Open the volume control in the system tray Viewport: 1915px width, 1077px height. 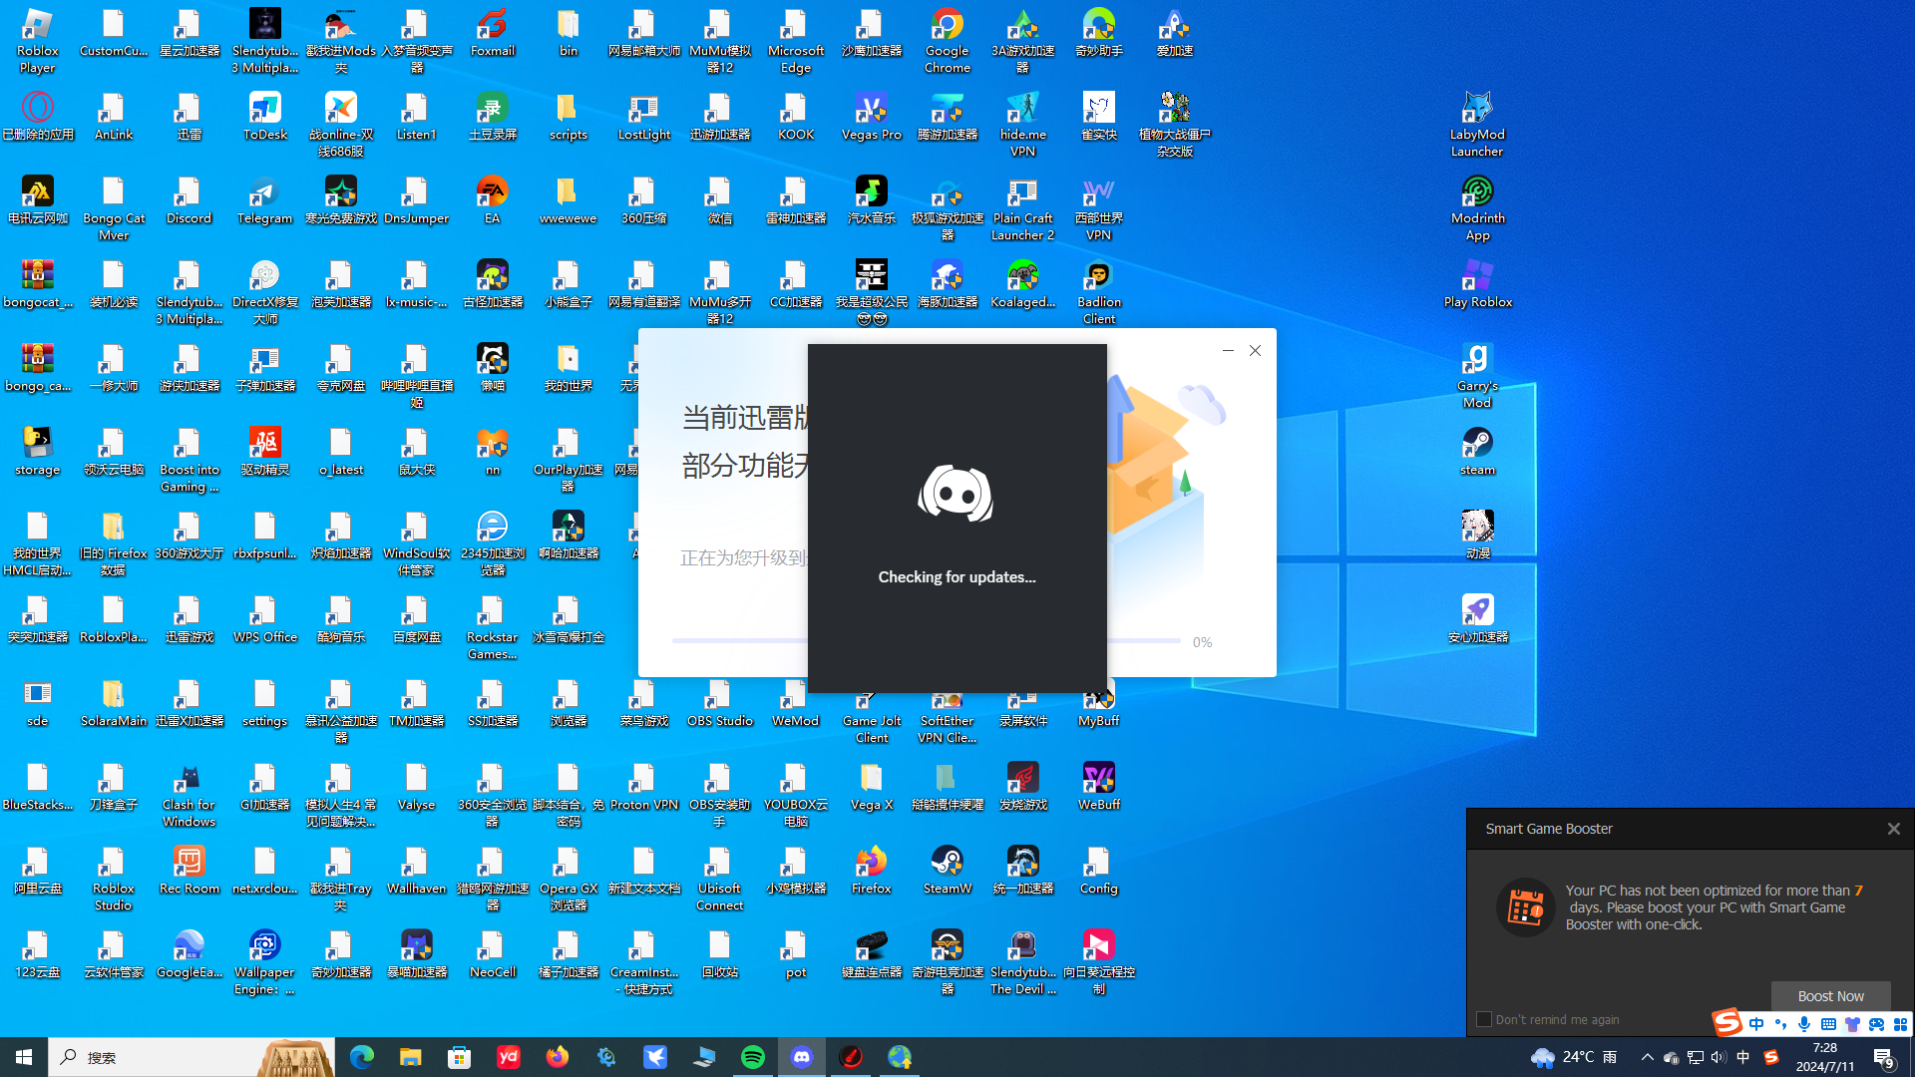point(1718,1057)
